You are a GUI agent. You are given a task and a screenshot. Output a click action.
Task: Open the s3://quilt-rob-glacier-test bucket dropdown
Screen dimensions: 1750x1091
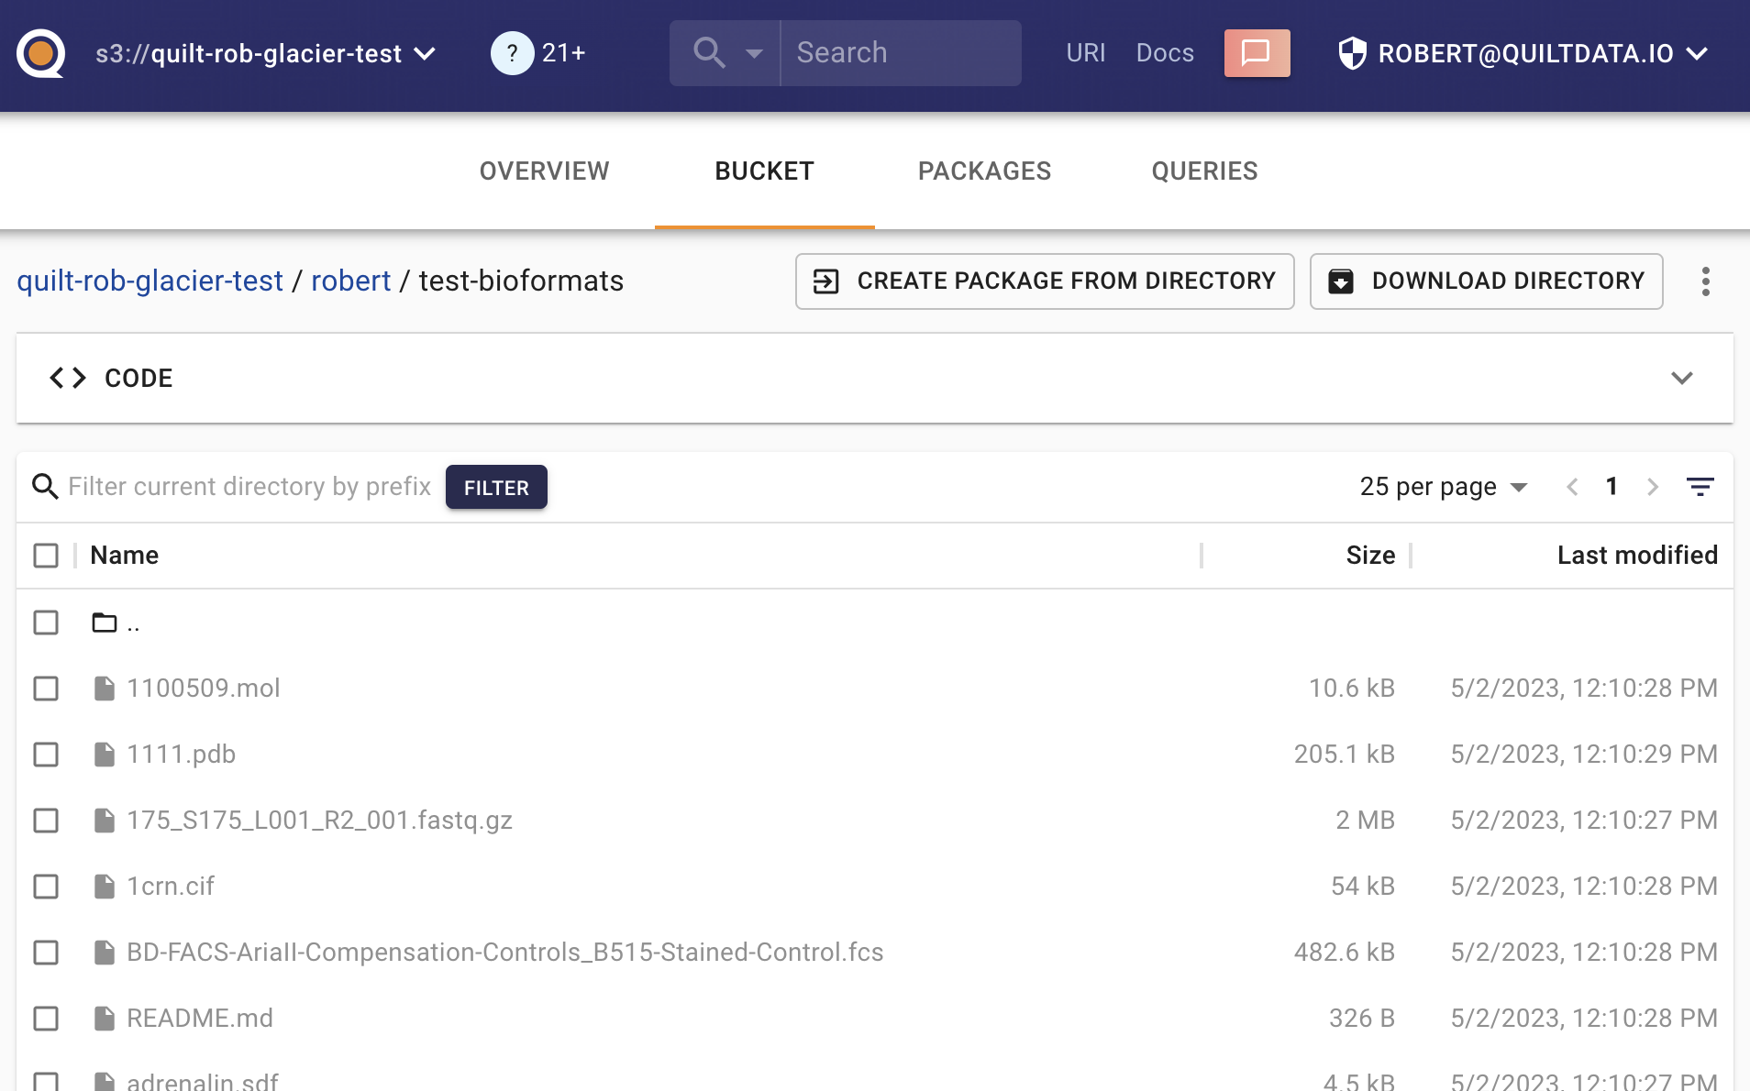266,53
